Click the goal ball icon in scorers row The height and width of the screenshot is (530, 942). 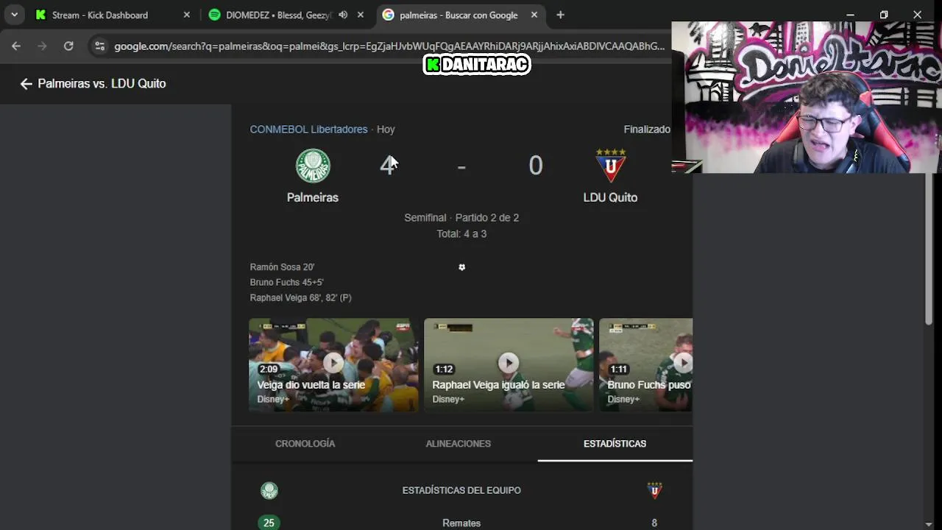[461, 267]
